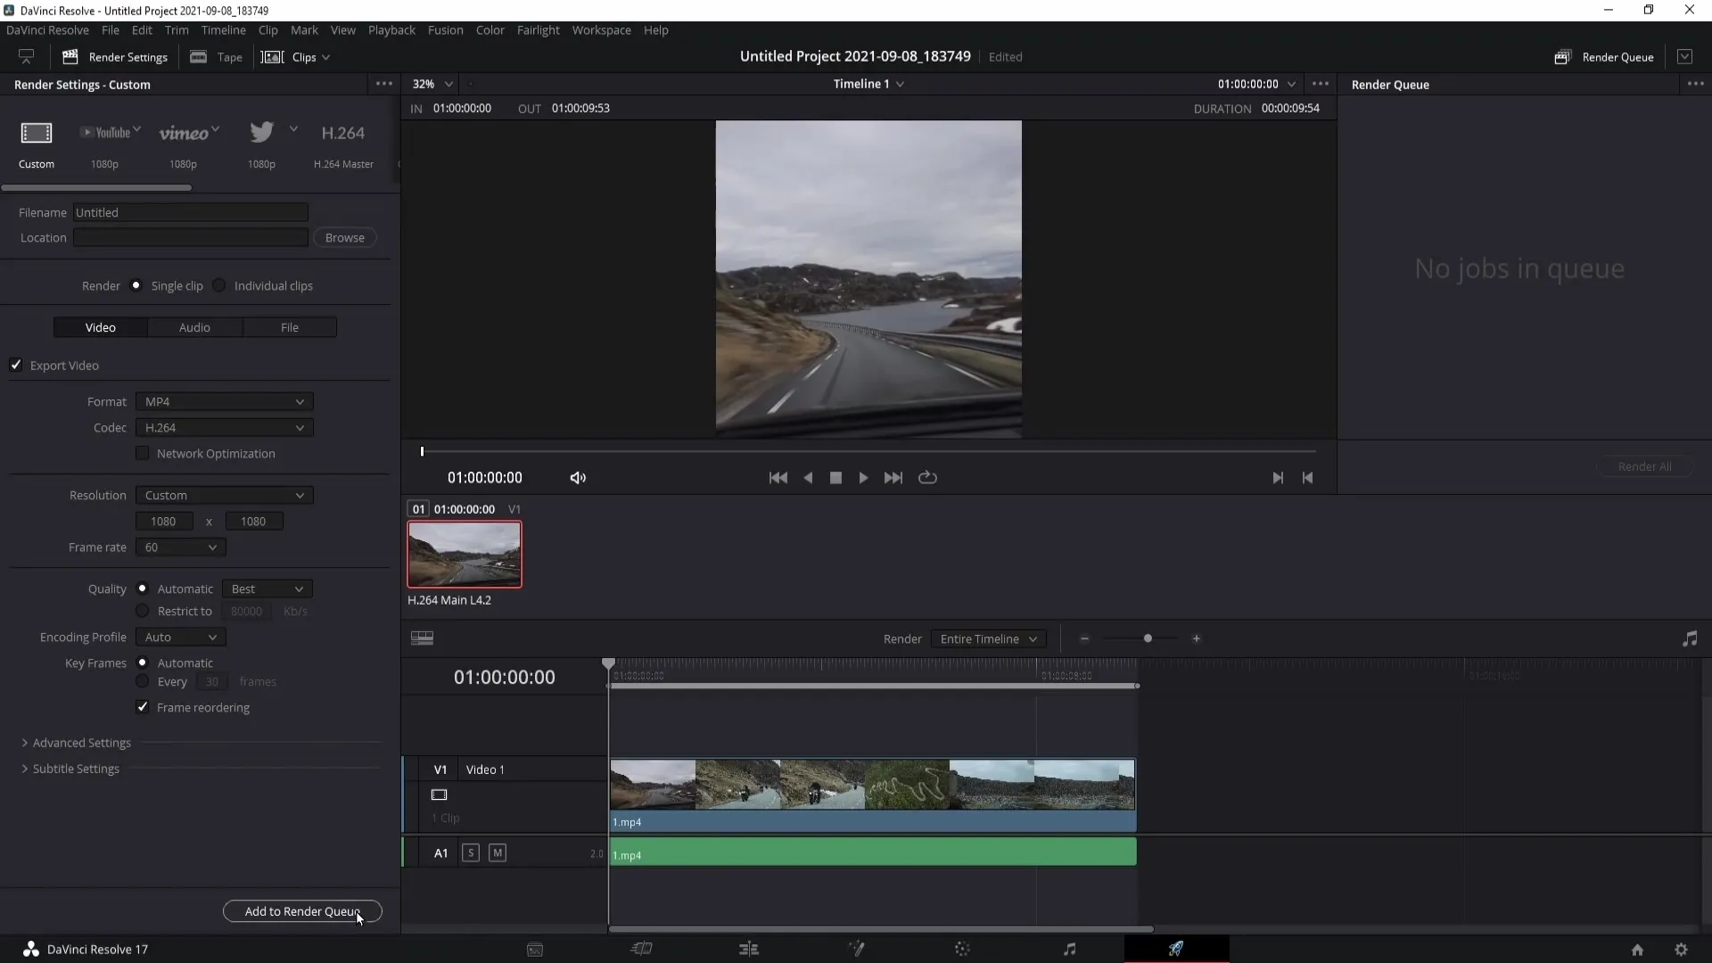The width and height of the screenshot is (1712, 963).
Task: Solo audio track A1
Action: (471, 853)
